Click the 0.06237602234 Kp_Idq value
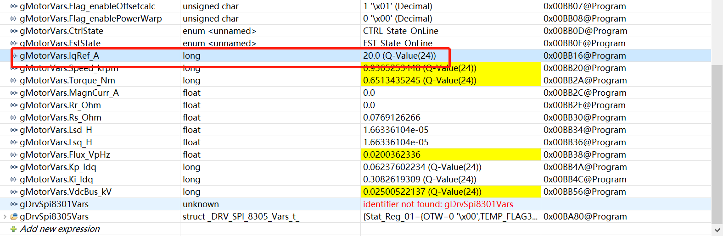723x236 pixels. click(x=422, y=167)
